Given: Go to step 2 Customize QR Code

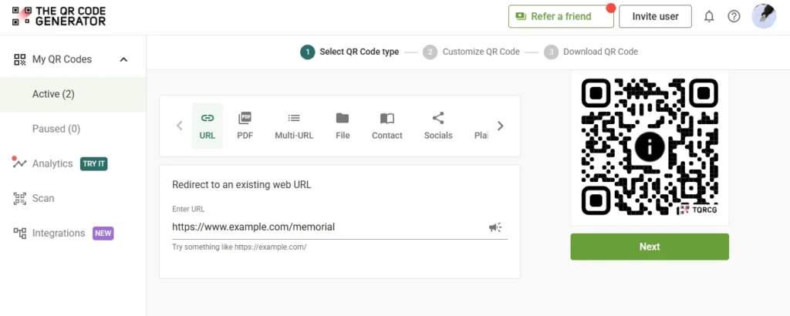Looking at the screenshot, I should tap(471, 52).
